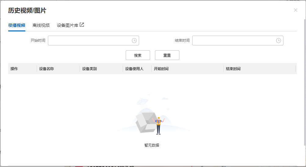Click the 设备类别 column header

101,69
